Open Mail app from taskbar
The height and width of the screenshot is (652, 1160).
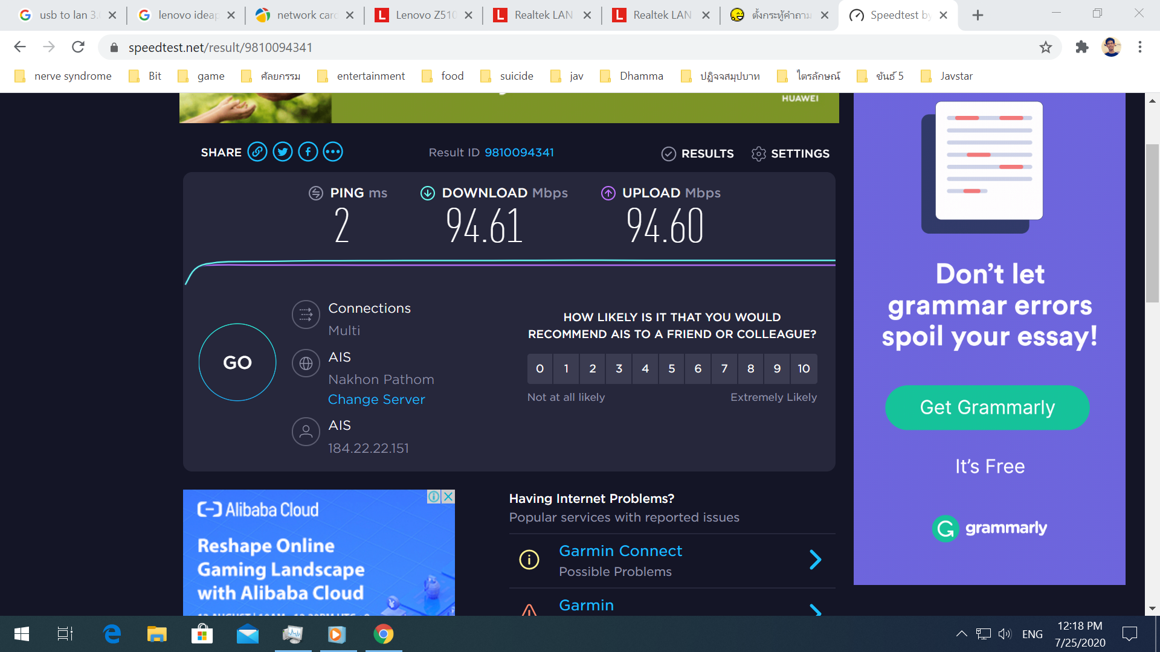248,634
